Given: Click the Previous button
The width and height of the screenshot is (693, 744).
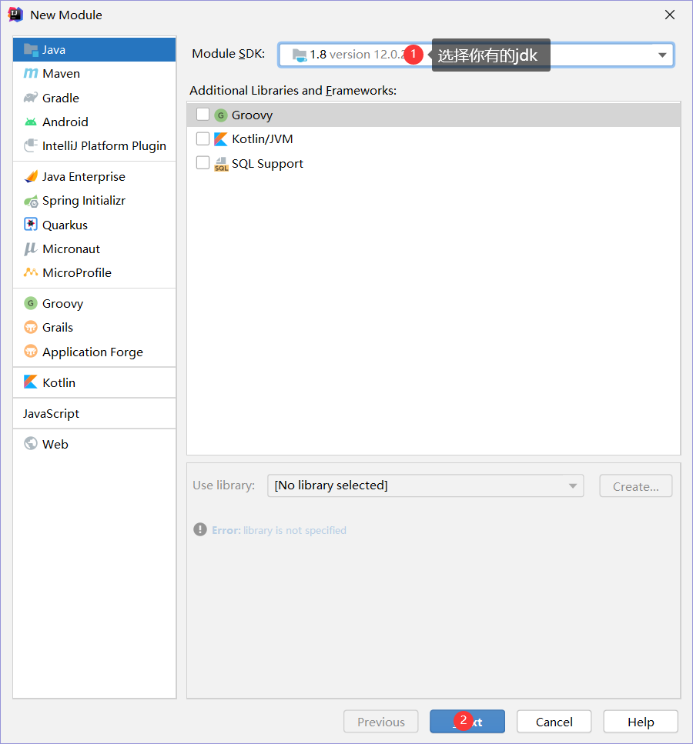Looking at the screenshot, I should tap(381, 721).
